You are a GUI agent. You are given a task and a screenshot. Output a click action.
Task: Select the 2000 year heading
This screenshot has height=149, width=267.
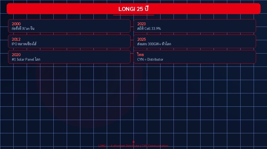(16, 24)
